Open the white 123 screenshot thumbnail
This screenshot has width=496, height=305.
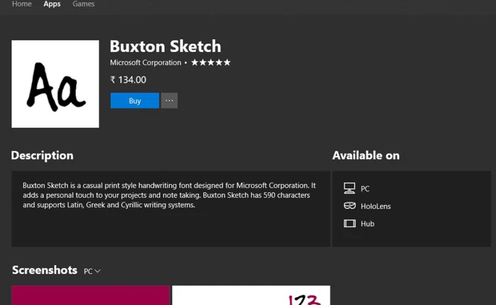251,295
